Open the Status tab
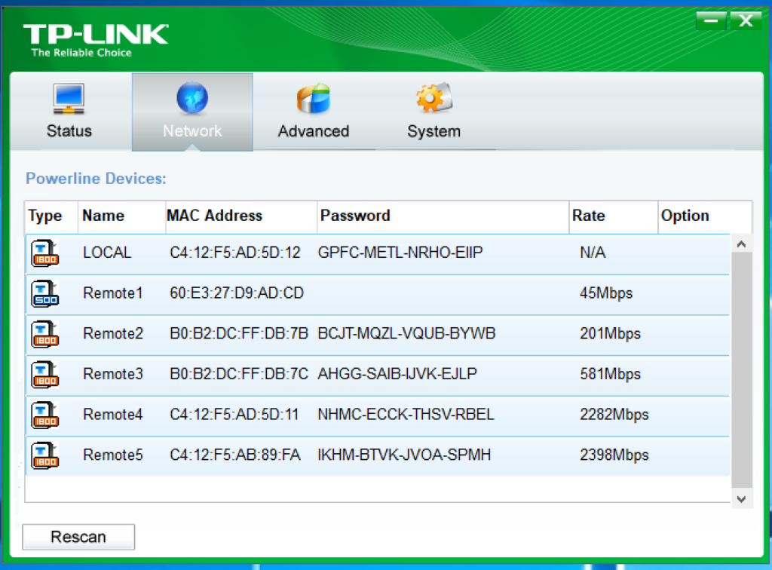Image resolution: width=772 pixels, height=570 pixels. tap(69, 113)
